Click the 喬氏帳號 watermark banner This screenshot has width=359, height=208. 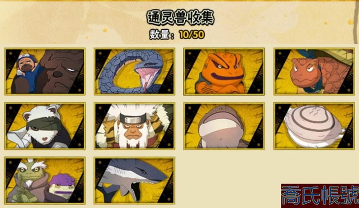(x=320, y=196)
